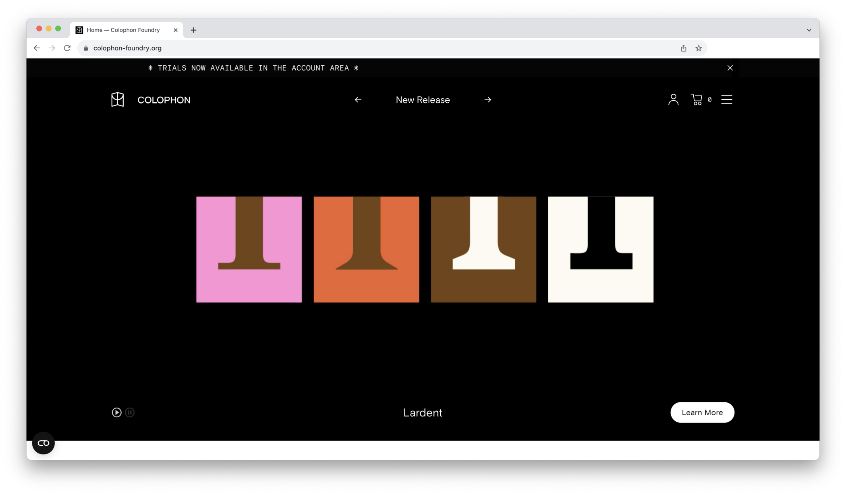Click the Colophon logo icon
This screenshot has height=495, width=846.
coord(117,99)
